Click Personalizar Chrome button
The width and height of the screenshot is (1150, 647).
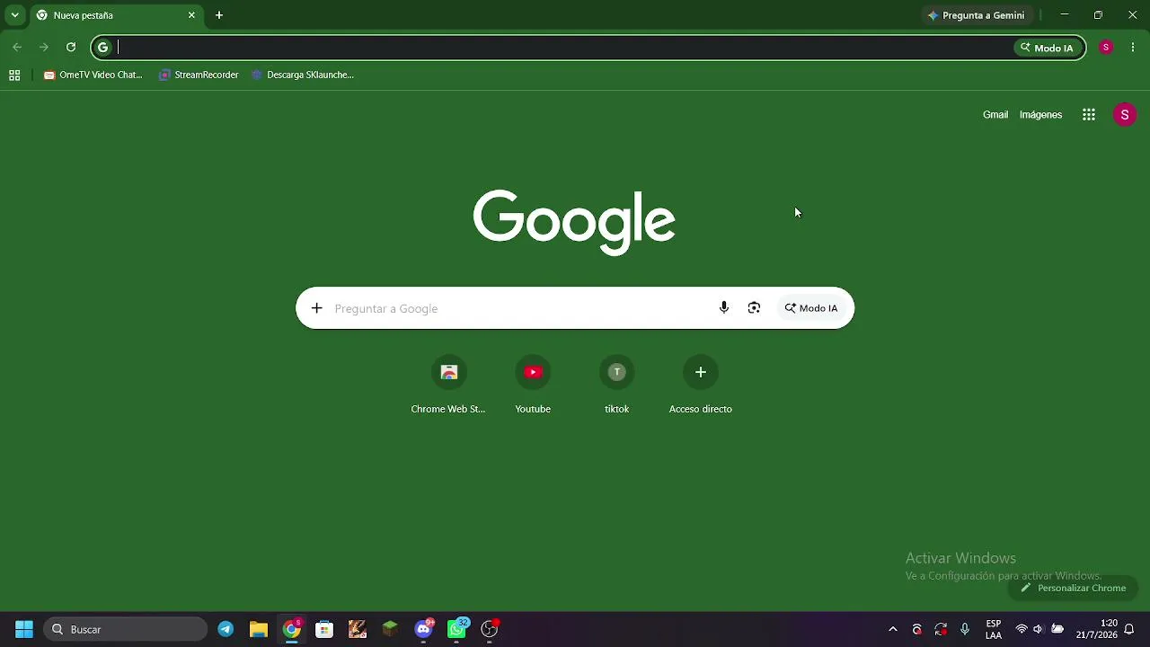tap(1073, 589)
